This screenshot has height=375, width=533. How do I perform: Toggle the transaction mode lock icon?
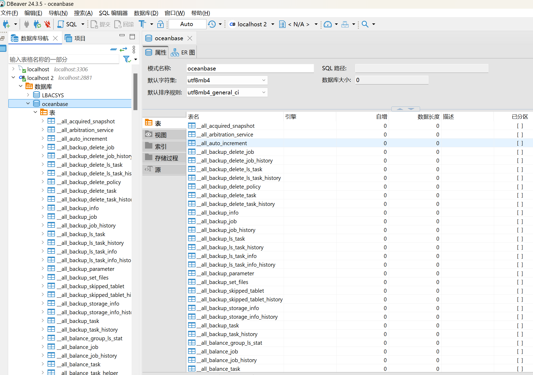[160, 24]
